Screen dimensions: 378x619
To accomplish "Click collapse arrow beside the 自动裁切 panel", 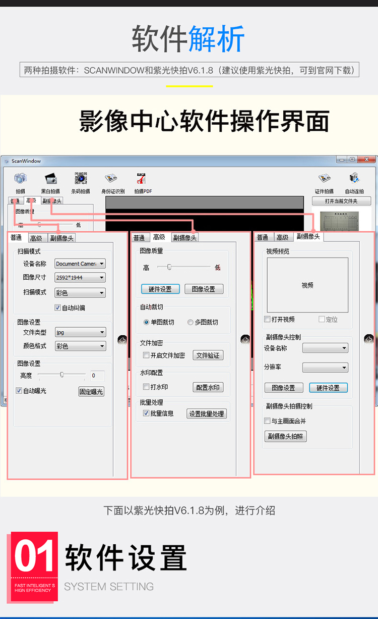I will pyautogui.click(x=245, y=339).
